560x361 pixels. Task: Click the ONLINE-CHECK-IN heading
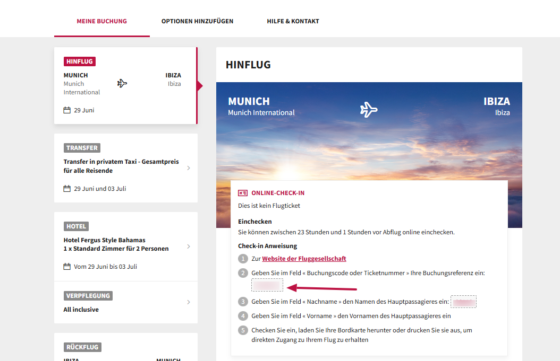(278, 193)
